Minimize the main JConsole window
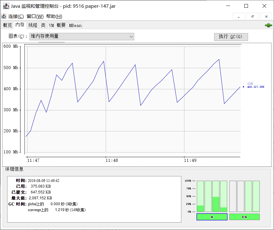274x230 pixels. [228, 6]
